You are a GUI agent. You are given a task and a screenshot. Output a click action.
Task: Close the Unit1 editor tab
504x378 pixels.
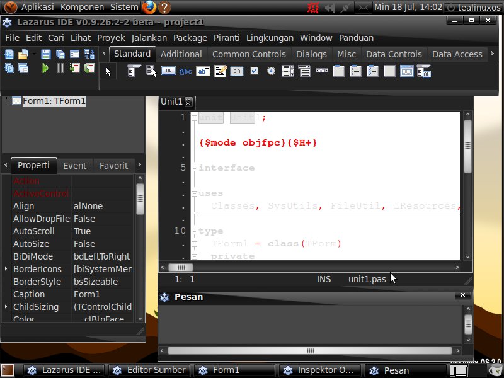(x=188, y=102)
